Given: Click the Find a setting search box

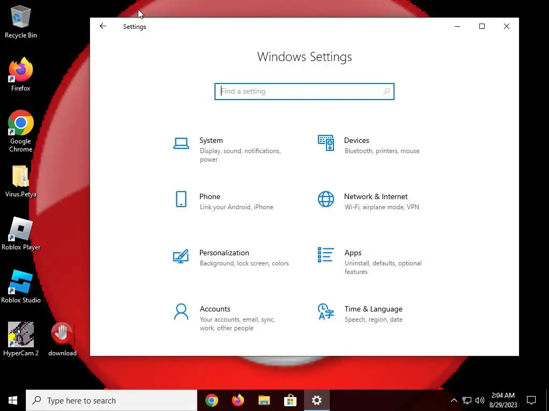Looking at the screenshot, I should 305,91.
